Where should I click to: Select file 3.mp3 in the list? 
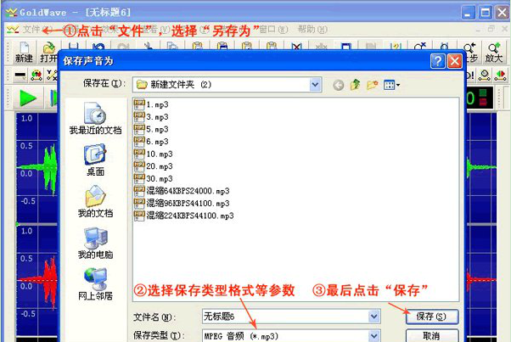tap(151, 117)
